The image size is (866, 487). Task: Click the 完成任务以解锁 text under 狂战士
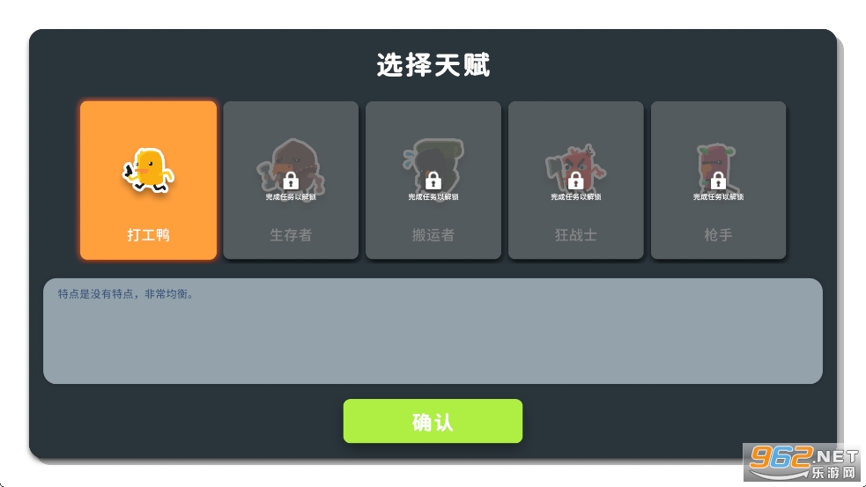tap(575, 196)
